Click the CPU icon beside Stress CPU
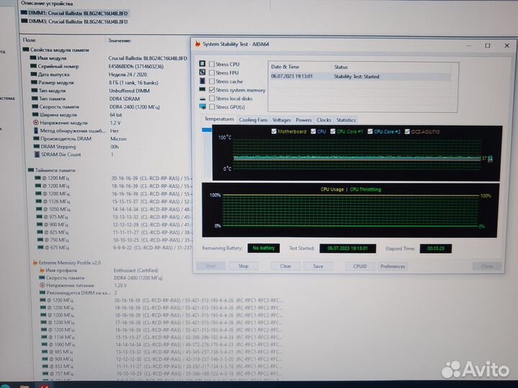Image resolution: width=518 pixels, height=388 pixels. pos(202,63)
